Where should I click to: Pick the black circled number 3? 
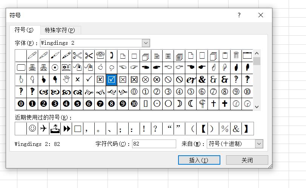click(x=55, y=103)
